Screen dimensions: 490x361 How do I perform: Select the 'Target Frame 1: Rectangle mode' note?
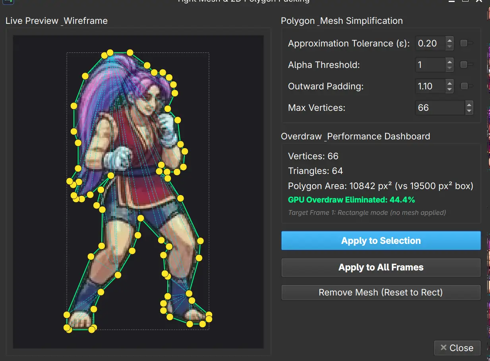click(x=367, y=212)
